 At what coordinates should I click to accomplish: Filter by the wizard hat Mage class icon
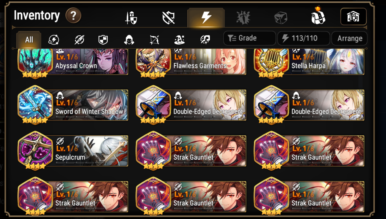coord(180,40)
